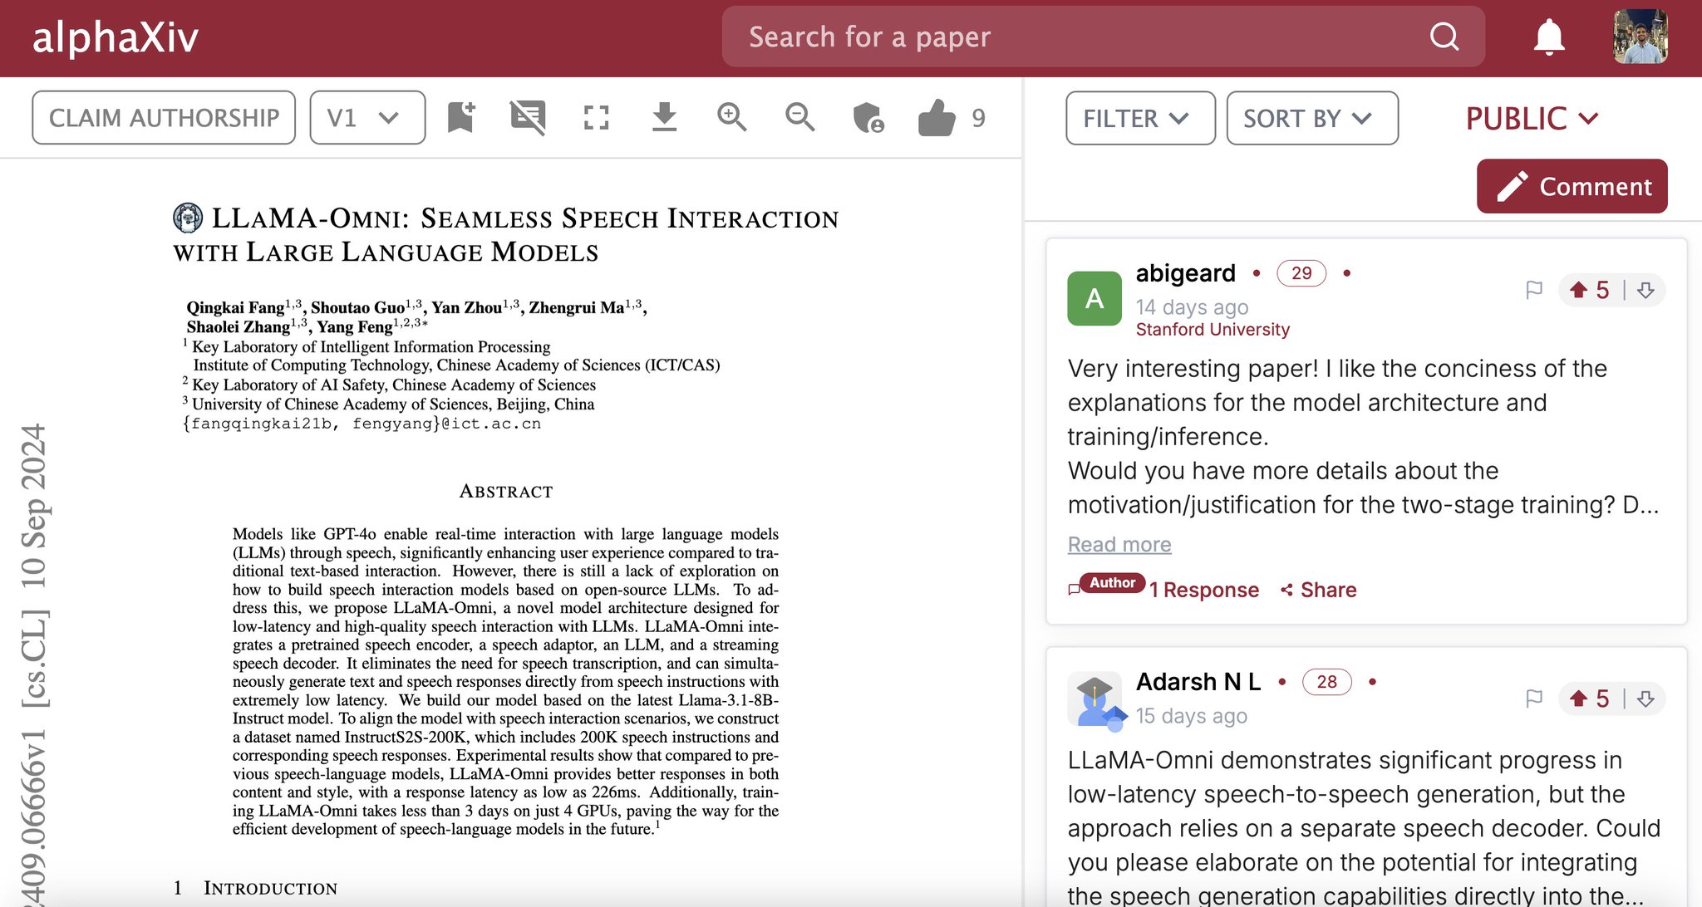Click Stanford University affiliation
Viewport: 1702px width, 907px height.
tap(1213, 330)
